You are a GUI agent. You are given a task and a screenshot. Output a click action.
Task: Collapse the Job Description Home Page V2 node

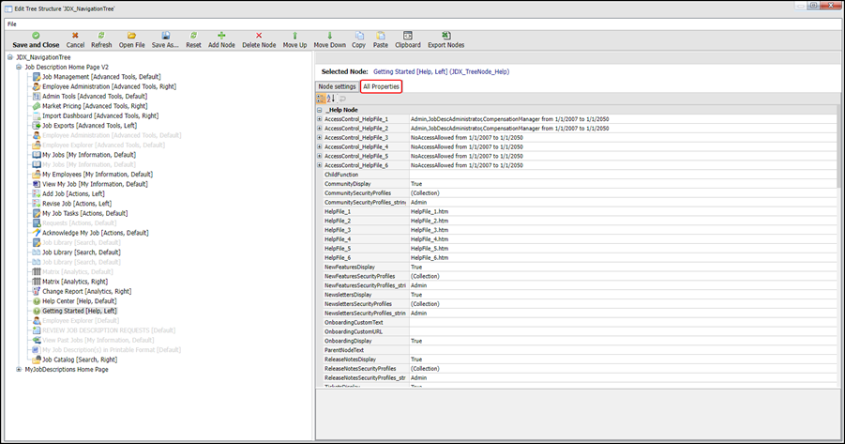click(x=18, y=68)
